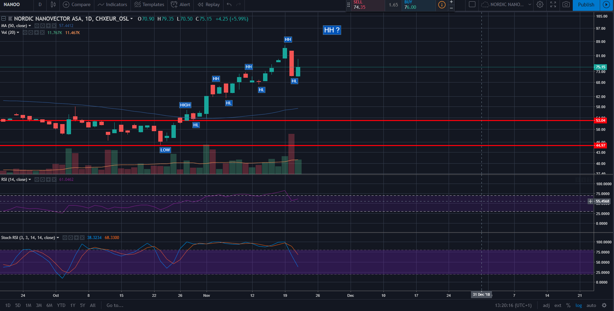
Task: Set range to 5Y
Action: (x=82, y=305)
